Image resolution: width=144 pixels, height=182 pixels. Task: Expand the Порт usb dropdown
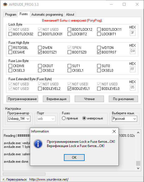coord(46,119)
